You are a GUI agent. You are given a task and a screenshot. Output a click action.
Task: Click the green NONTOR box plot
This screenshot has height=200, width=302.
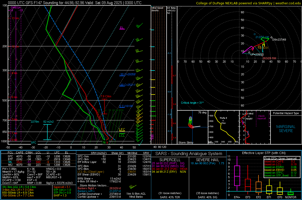(291, 193)
